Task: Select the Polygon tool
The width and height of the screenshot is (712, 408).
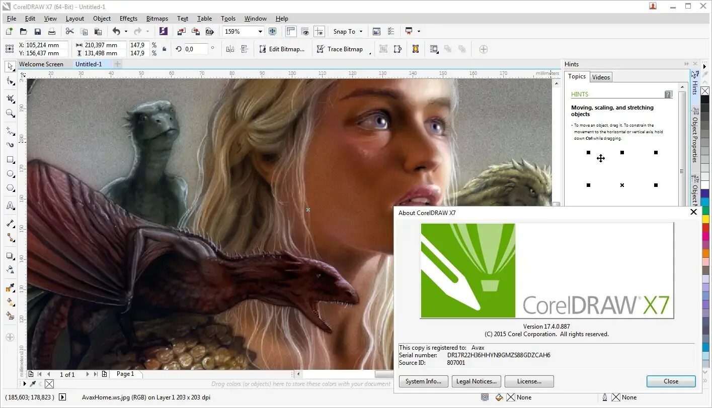Action: click(x=10, y=188)
